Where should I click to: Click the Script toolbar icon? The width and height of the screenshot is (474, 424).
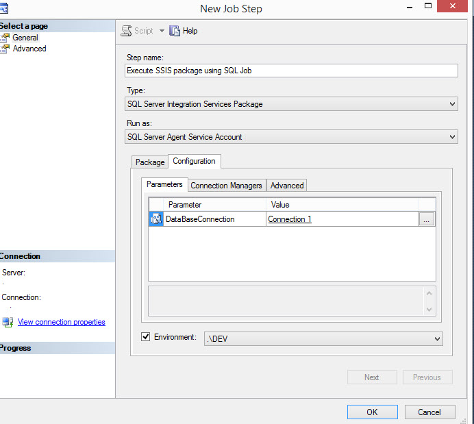pyautogui.click(x=126, y=31)
